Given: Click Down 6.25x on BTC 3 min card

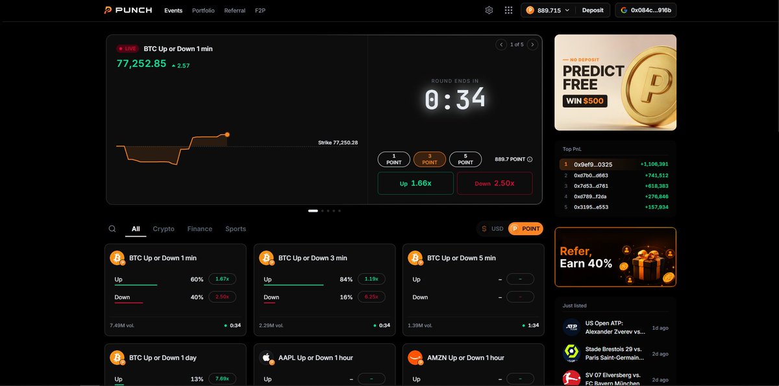Looking at the screenshot, I should [x=371, y=297].
